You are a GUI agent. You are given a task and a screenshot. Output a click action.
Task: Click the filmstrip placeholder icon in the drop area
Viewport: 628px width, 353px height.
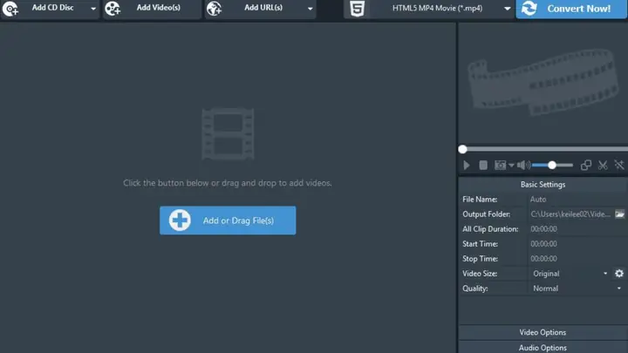click(228, 133)
